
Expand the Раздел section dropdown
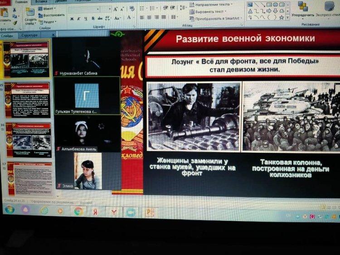click(50, 22)
